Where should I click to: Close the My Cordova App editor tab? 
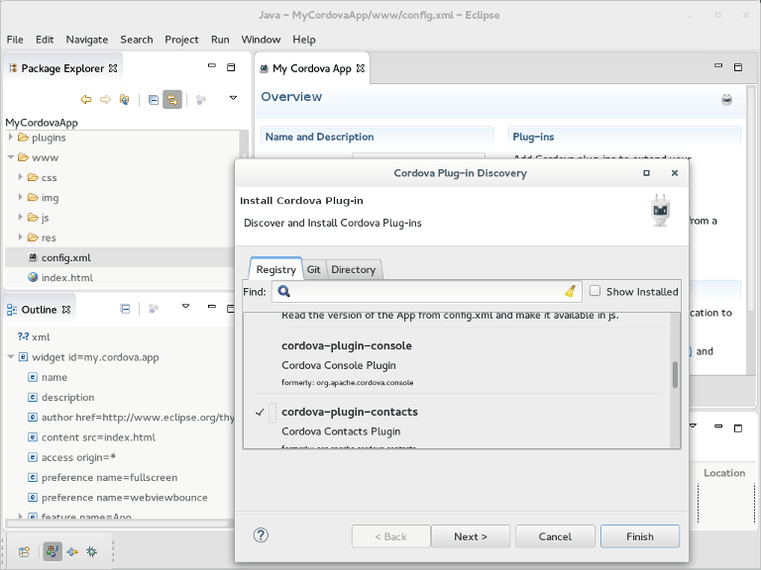[x=360, y=68]
